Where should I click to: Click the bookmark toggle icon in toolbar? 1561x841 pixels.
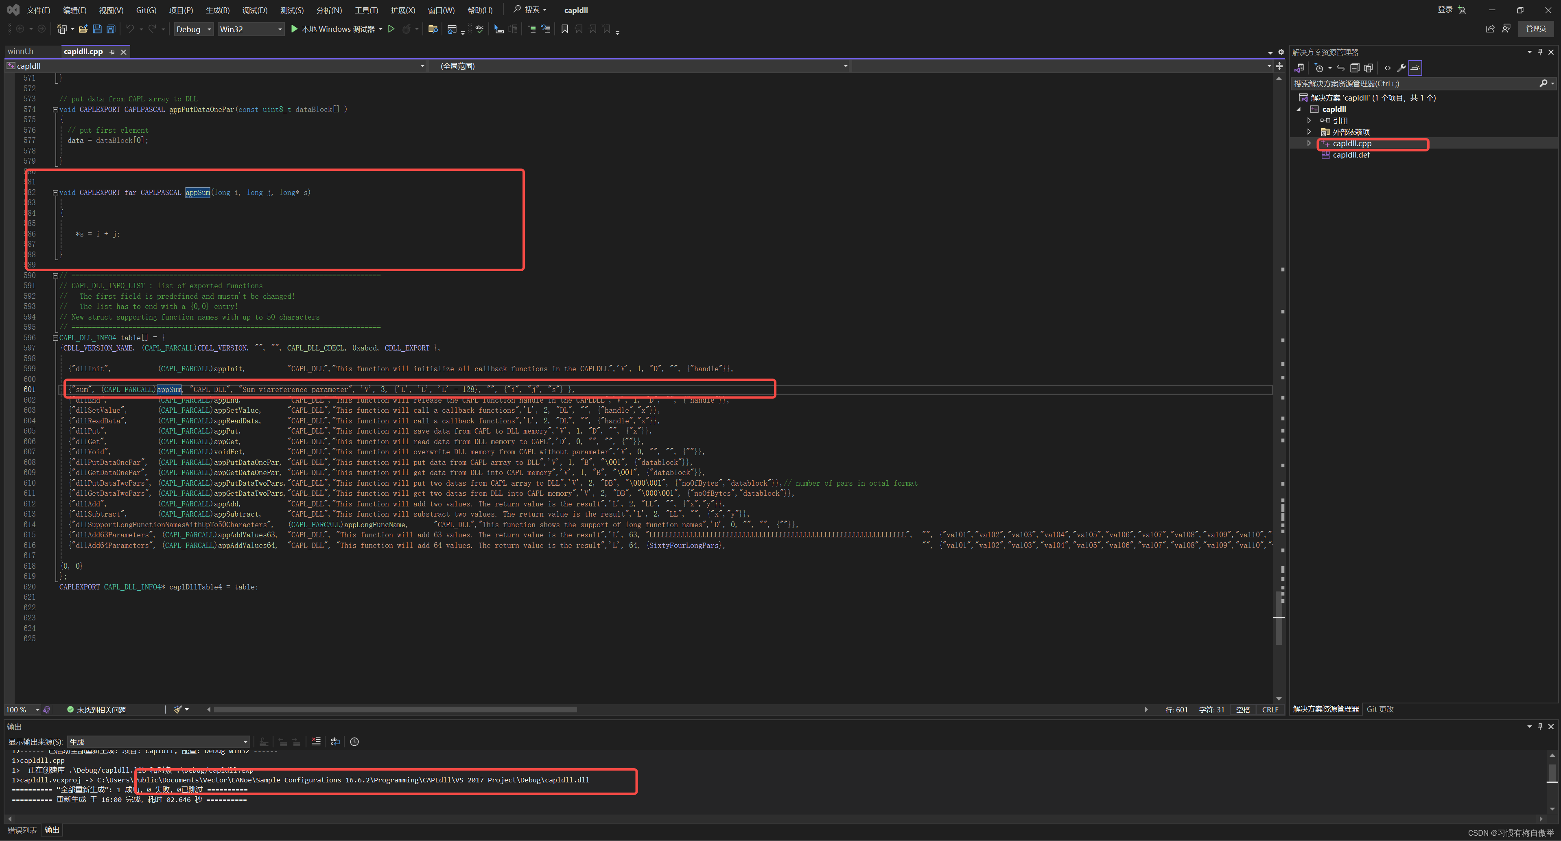point(564,29)
